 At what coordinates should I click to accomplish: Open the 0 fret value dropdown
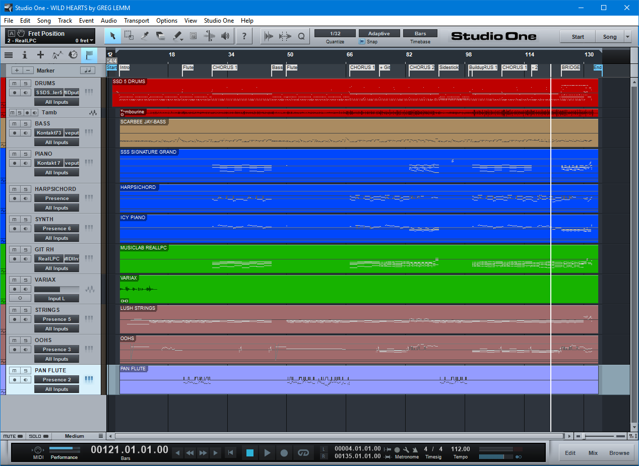pos(84,41)
